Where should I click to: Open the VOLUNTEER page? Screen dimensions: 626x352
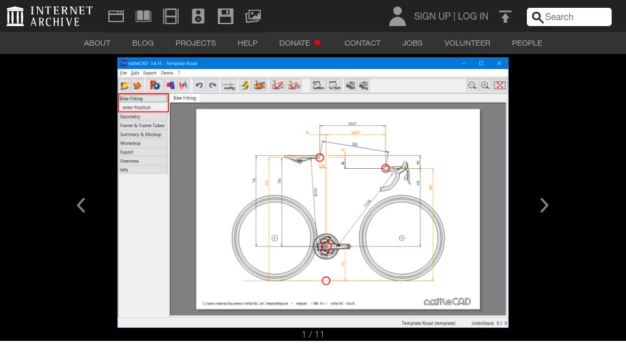pyautogui.click(x=467, y=43)
